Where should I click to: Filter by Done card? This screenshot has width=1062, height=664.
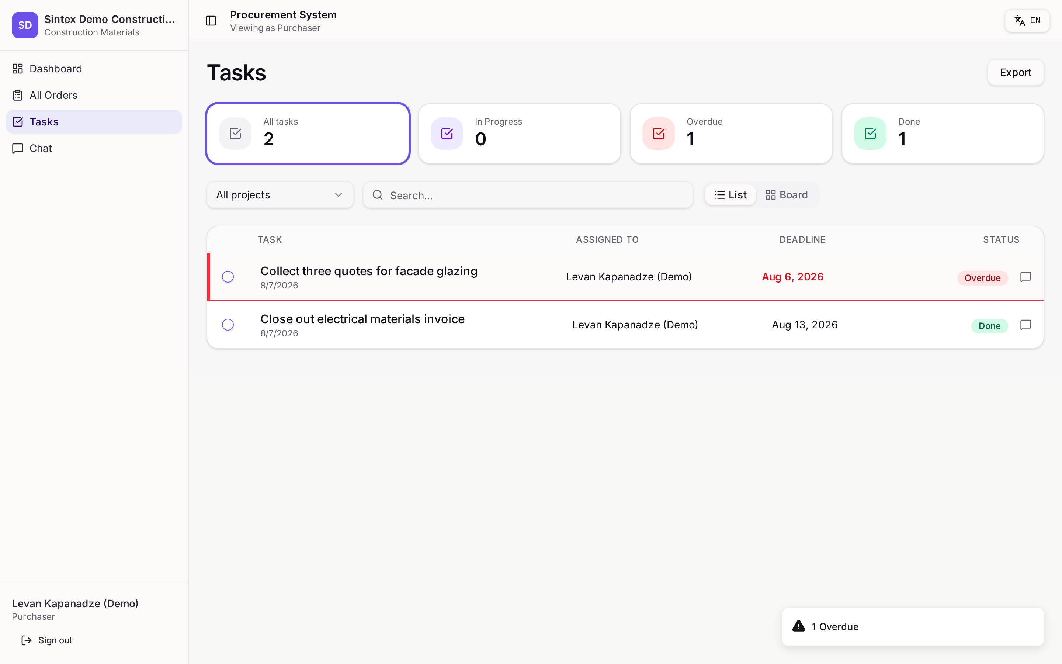pyautogui.click(x=943, y=134)
